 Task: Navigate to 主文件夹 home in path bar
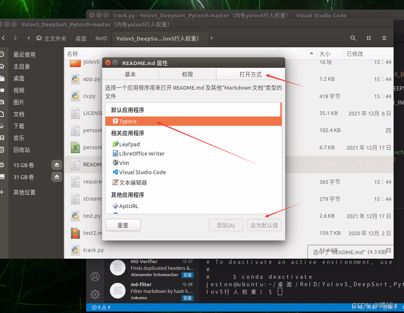click(52, 38)
